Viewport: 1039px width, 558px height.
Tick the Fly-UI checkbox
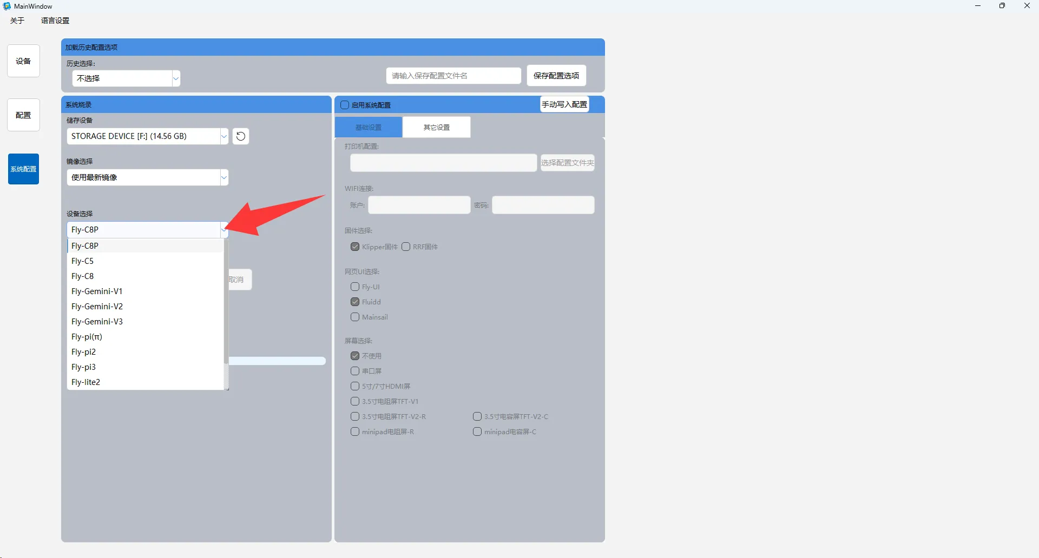tap(355, 287)
